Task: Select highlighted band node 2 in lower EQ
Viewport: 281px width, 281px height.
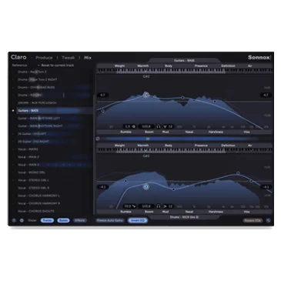Action: coord(146,187)
